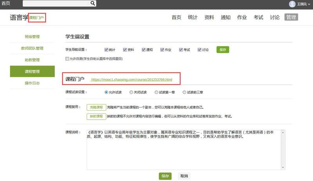The image size is (313, 181).
Task: Select 班级管理 in the sidebar
Action: pos(33,37)
